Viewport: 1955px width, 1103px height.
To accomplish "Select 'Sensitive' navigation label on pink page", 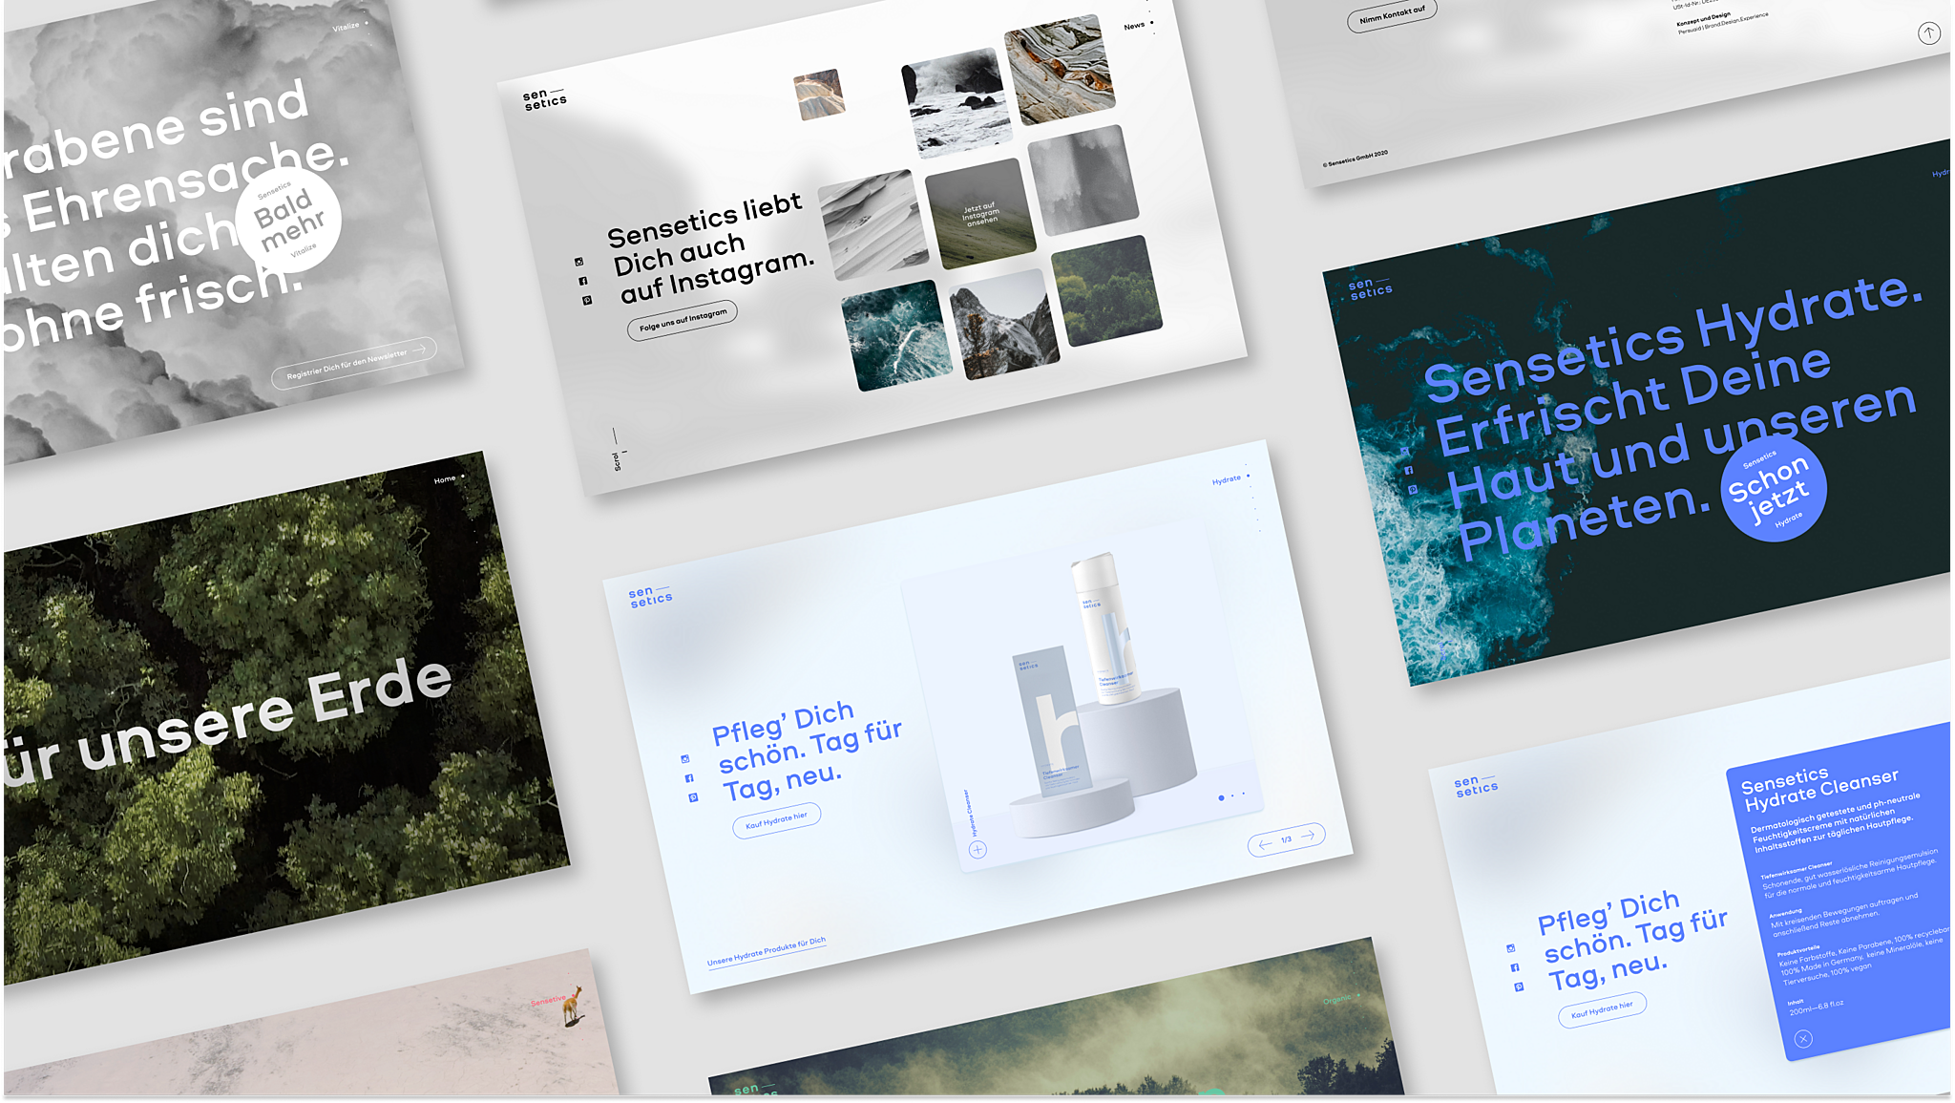I will (548, 1002).
